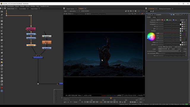The image size is (190, 107).
Task: Click the 3D cube nodes icon in left toolbar
Action: (x=2, y=40)
